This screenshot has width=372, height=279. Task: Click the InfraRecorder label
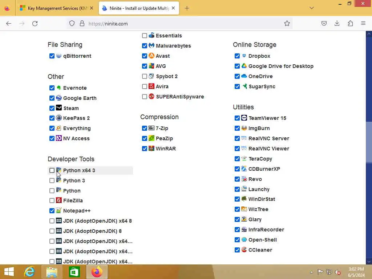266,230
